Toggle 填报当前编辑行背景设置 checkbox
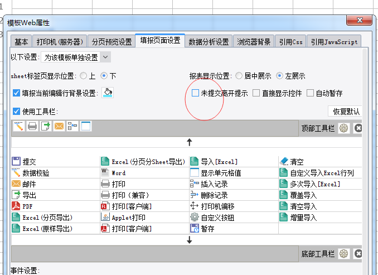This screenshot has width=378, height=275. pos(16,93)
